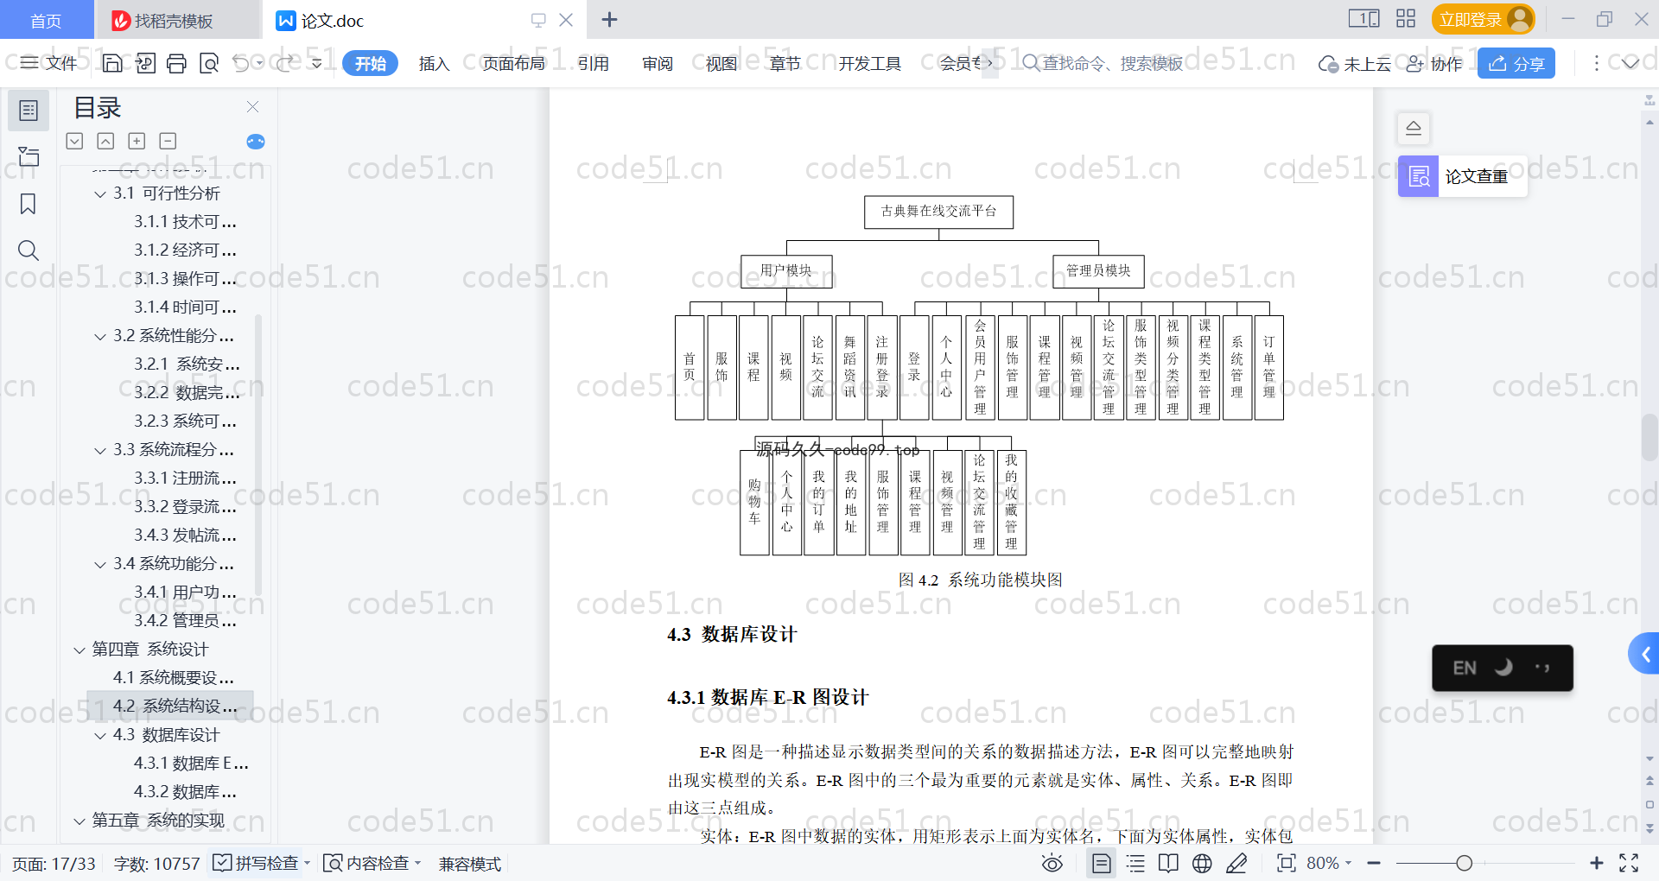
Task: Click the collapse-all icon in 目录 panel
Action: click(105, 141)
